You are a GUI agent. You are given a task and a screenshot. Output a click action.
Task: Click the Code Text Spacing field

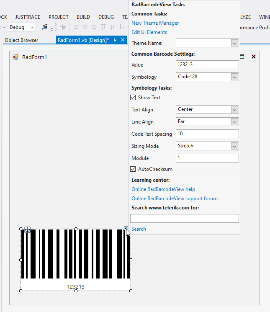(x=207, y=134)
